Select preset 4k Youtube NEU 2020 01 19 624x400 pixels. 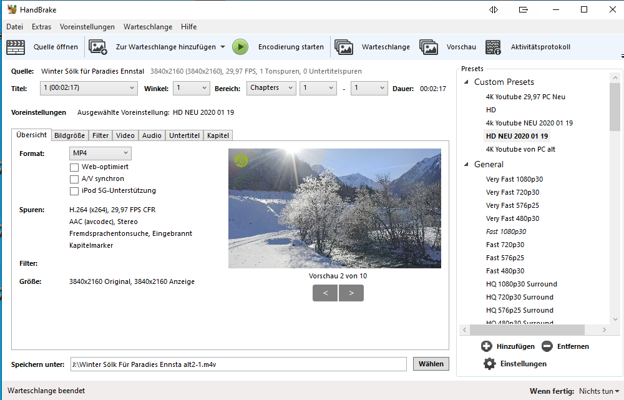(529, 123)
